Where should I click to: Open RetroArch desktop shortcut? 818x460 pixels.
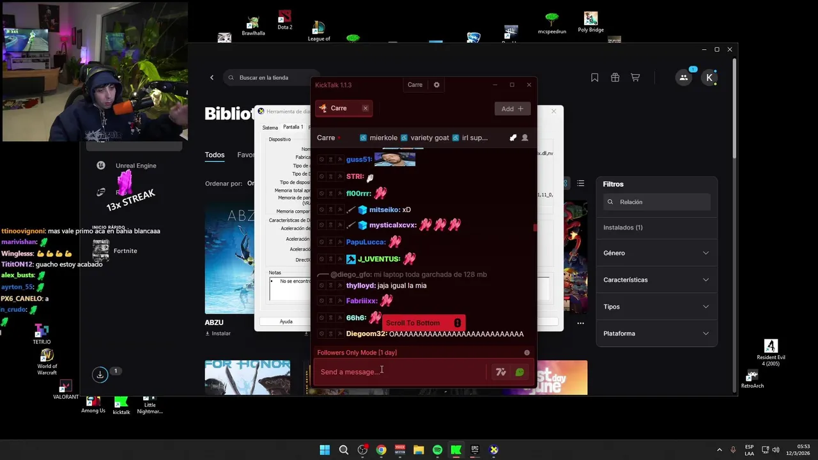pos(752,379)
